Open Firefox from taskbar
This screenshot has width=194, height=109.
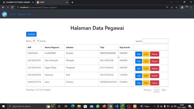pos(104,106)
